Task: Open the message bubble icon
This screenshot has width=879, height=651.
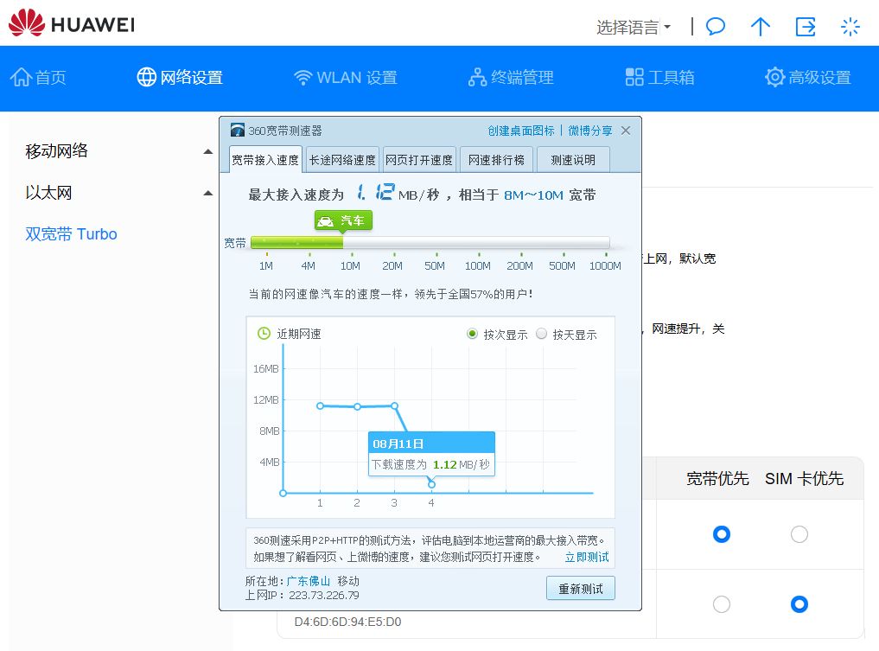Action: pyautogui.click(x=716, y=26)
